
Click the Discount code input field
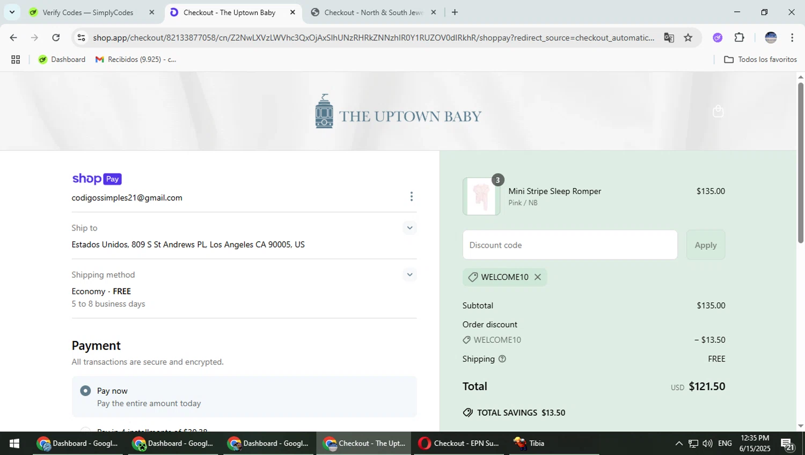[x=570, y=245]
